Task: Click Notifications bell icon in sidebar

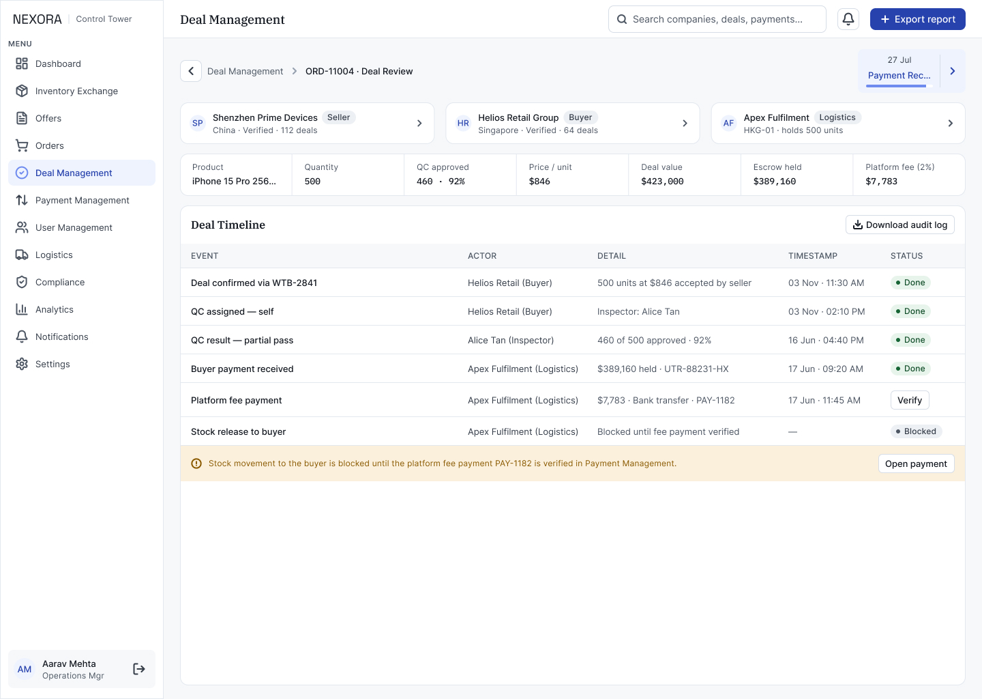Action: pyautogui.click(x=22, y=337)
